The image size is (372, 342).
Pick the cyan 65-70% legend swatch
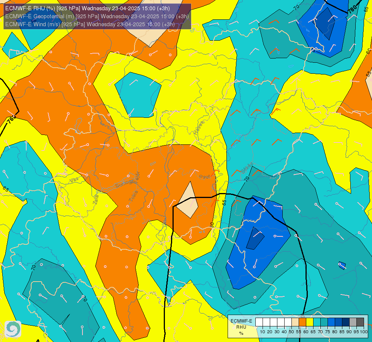(317, 322)
